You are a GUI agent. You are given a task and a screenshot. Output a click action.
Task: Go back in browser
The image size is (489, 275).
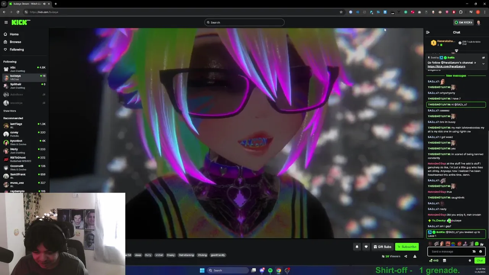click(4, 12)
